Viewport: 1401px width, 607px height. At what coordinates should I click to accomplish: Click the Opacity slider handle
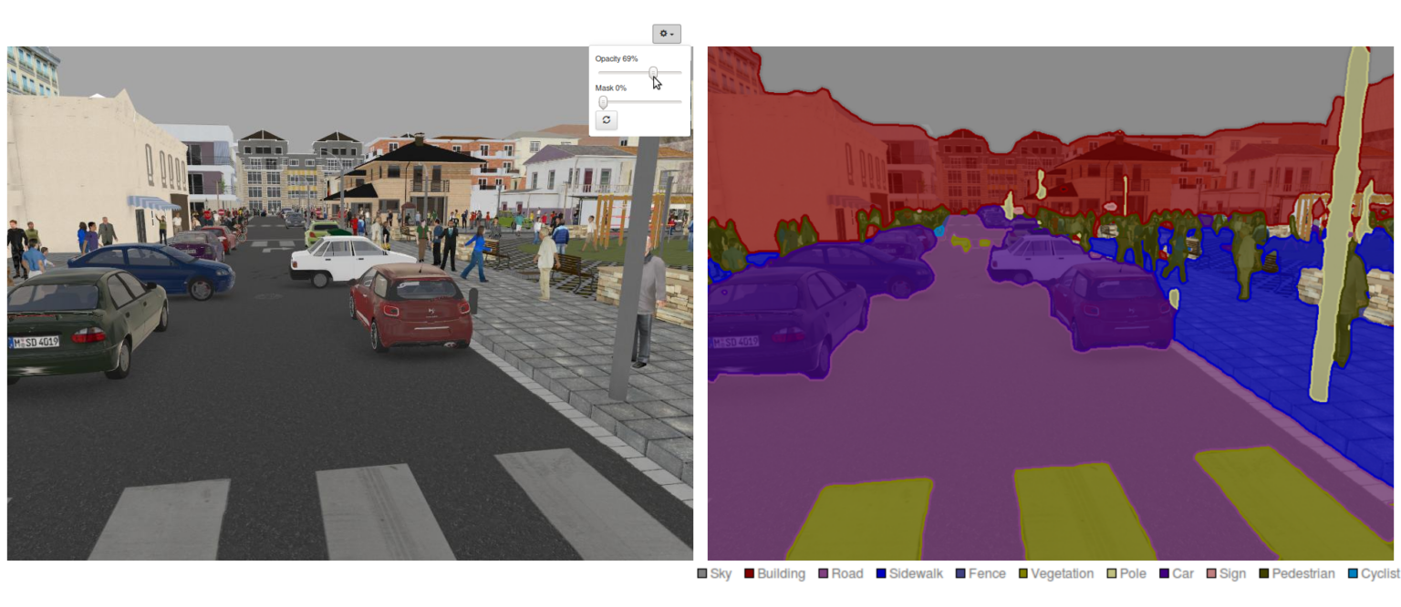653,72
